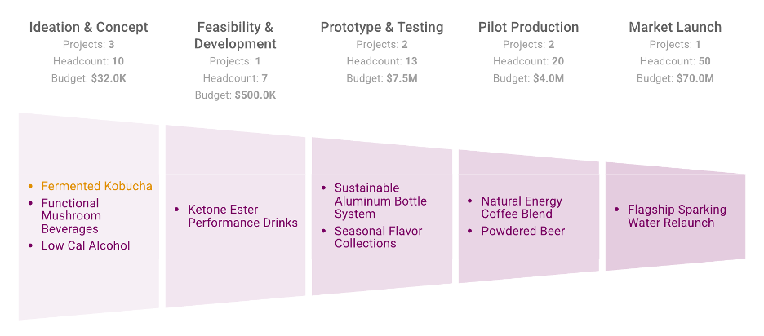Screen dimensions: 764x336
Task: Open Ketone Ester Performance Drinks project
Action: point(242,216)
